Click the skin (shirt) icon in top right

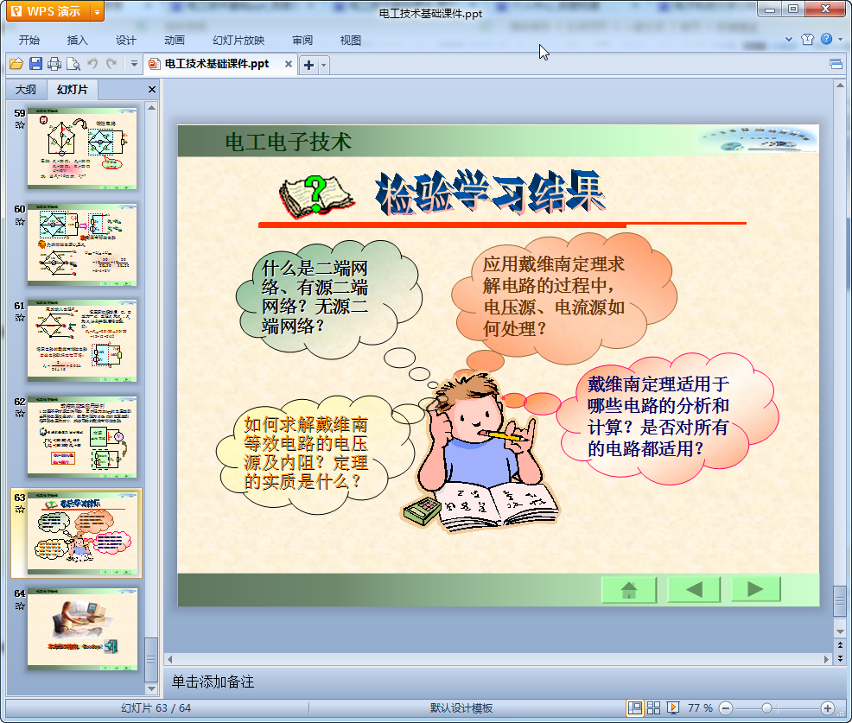point(807,39)
